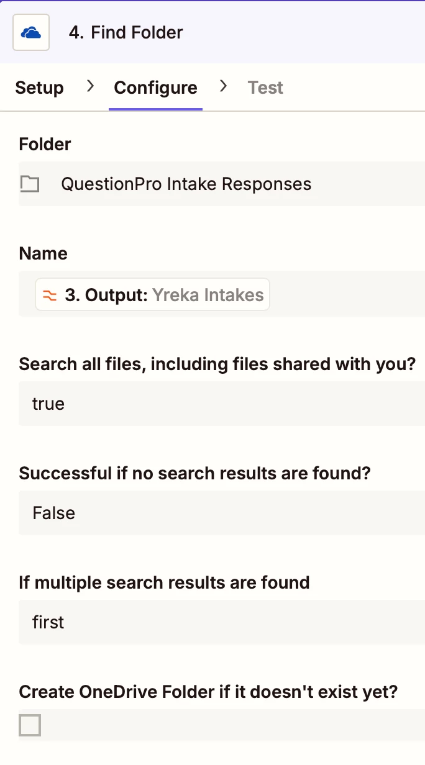
Task: Enable Create OneDrive Folder checkbox
Action: click(x=30, y=725)
